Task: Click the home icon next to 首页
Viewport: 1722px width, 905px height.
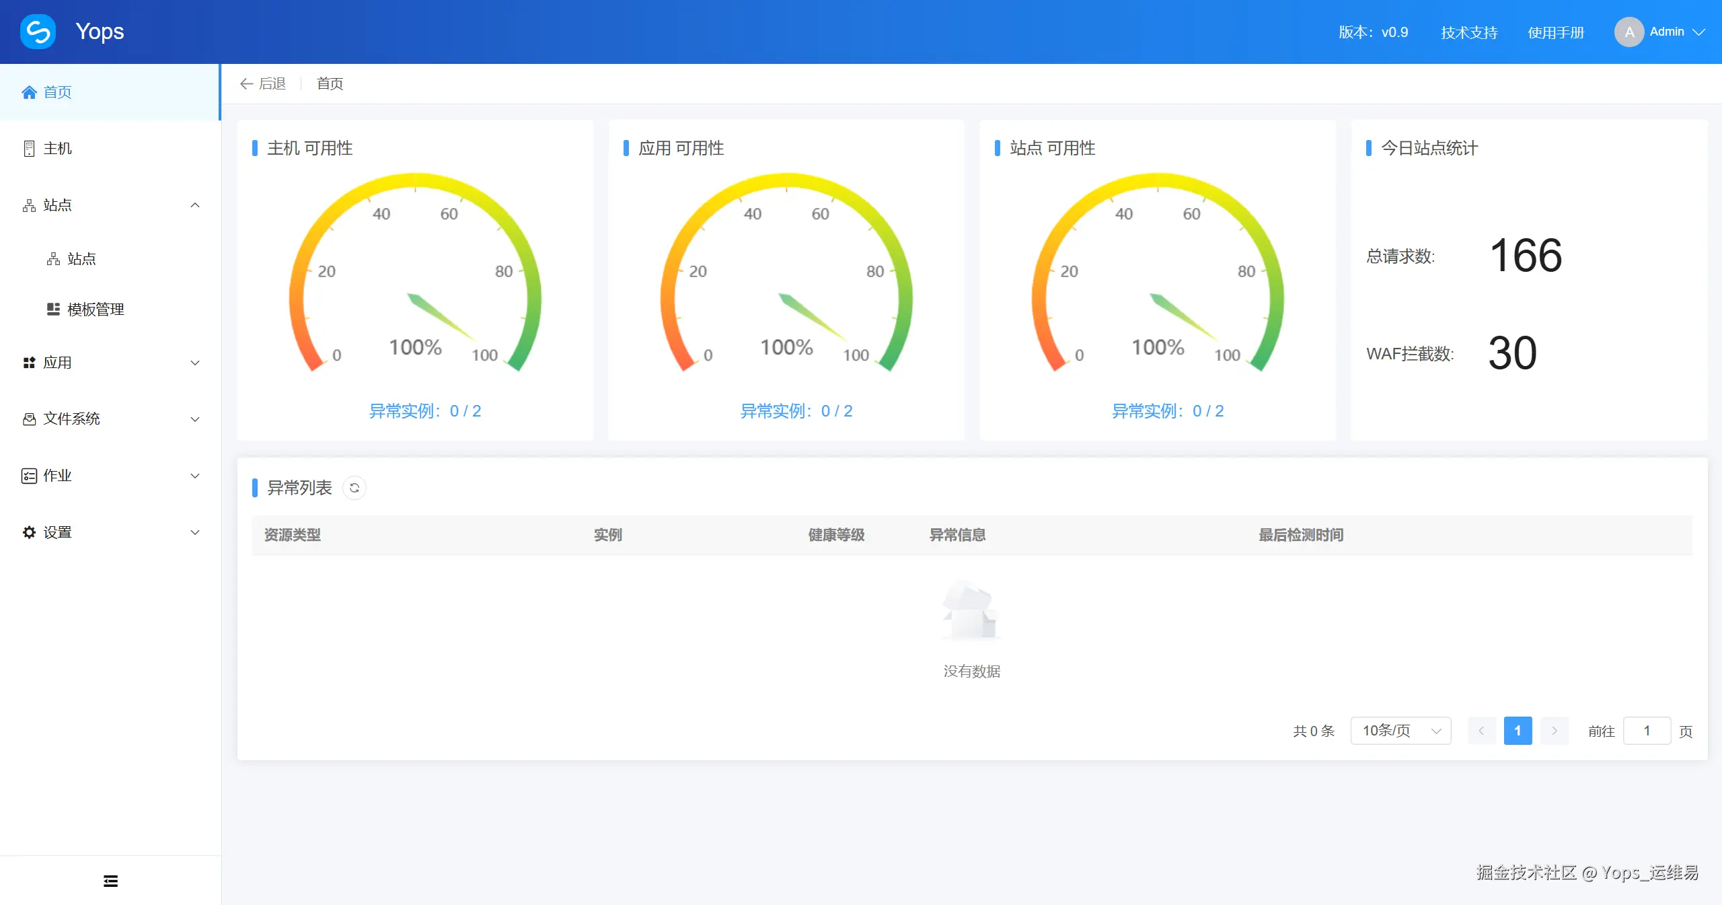Action: (x=29, y=92)
